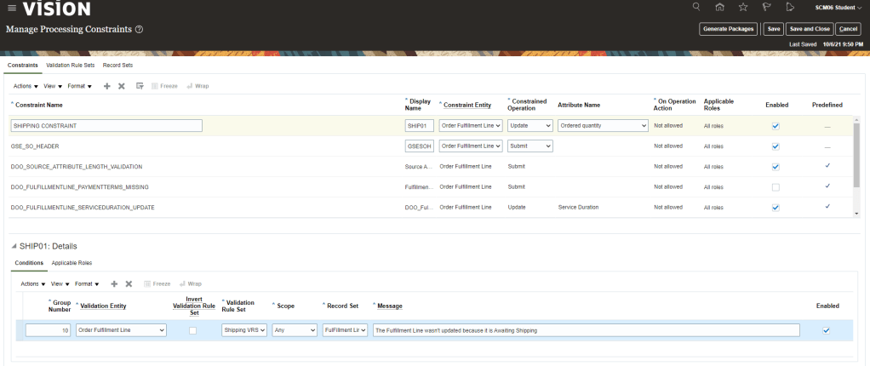Enable the DOO_FULFILLMENTLINE_PAYMENTTERMS_MISSING constraint checkbox
870x366 pixels.
(775, 186)
